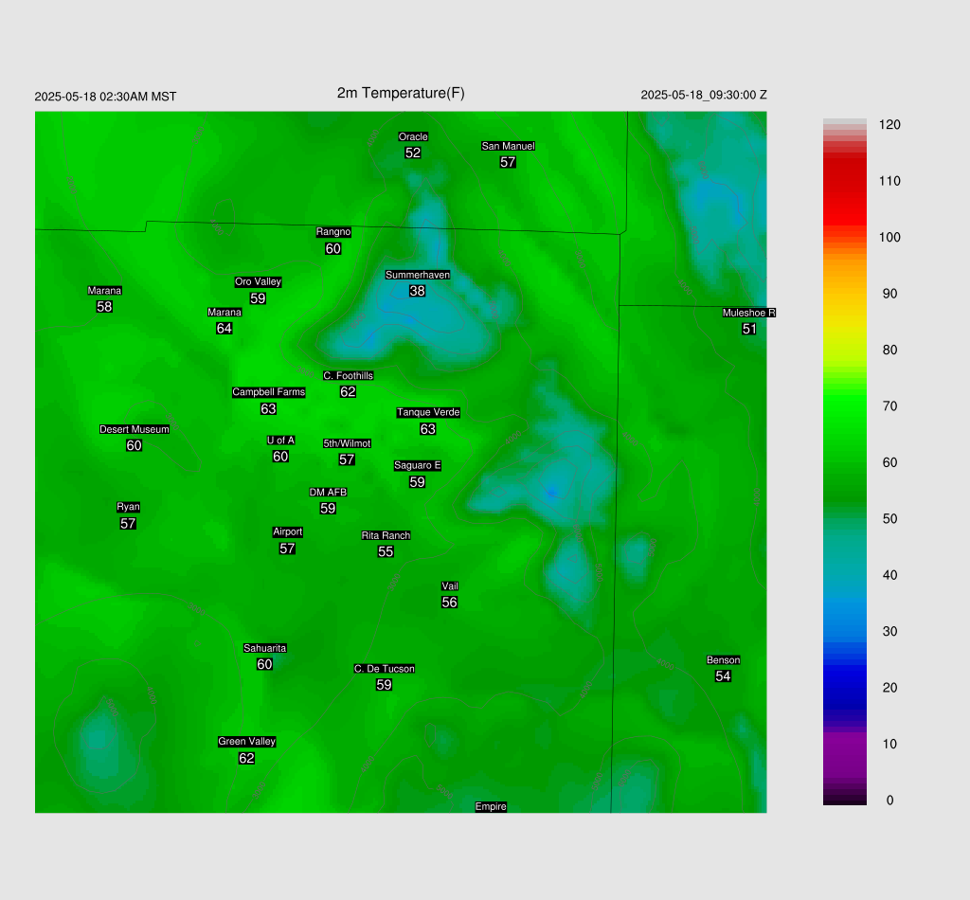Select the Benson station label
The width and height of the screenshot is (970, 900).
tap(723, 660)
